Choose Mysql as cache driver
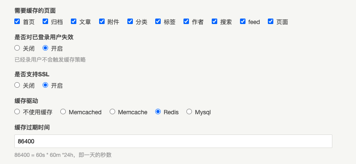 tap(189, 112)
